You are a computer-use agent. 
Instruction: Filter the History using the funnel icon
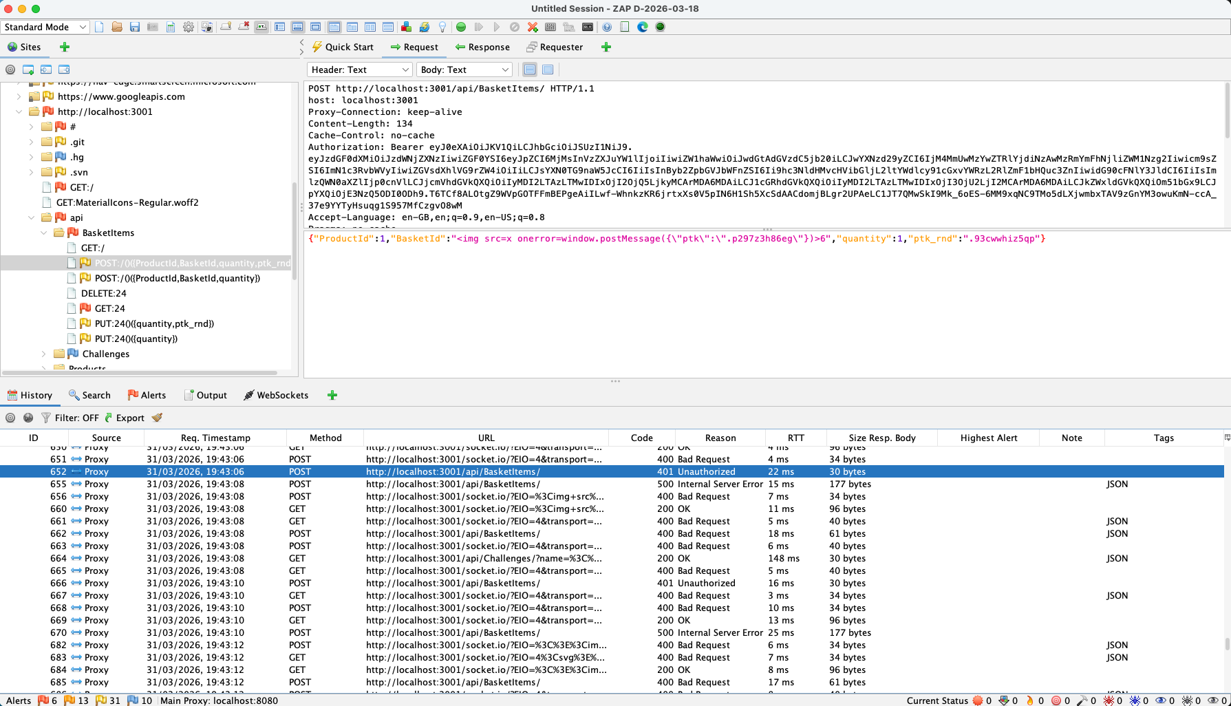click(x=45, y=418)
